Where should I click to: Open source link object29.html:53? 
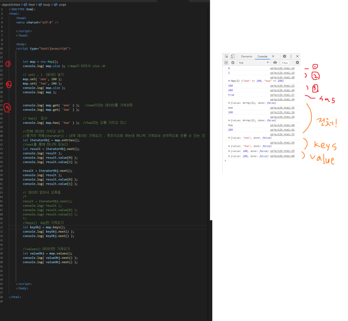tap(282, 134)
